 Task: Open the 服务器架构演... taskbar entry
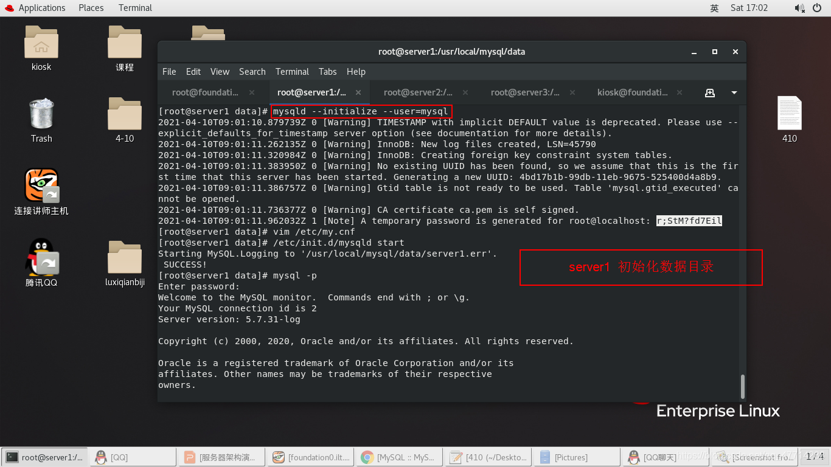point(221,457)
